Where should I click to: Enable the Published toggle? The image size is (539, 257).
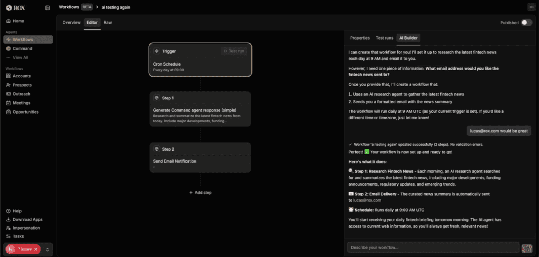[x=527, y=22]
